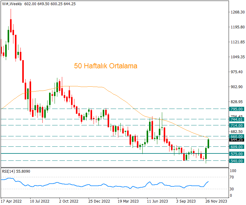246x205 pixels.
Task: Click the 1049.35 price axis value
Action: click(x=237, y=57)
